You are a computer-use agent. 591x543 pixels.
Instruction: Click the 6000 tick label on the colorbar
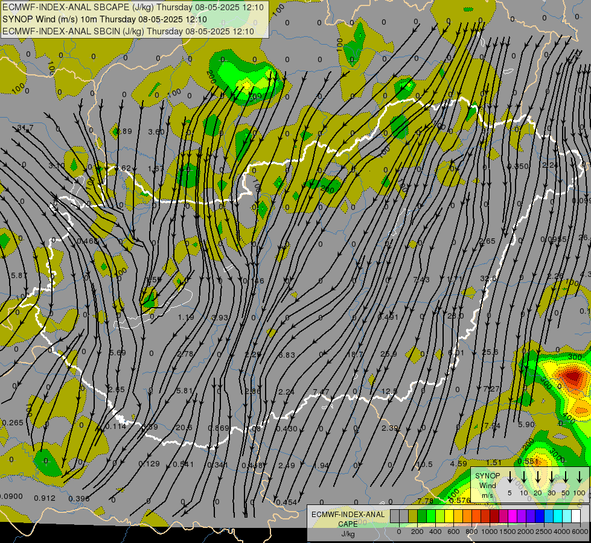tap(581, 532)
